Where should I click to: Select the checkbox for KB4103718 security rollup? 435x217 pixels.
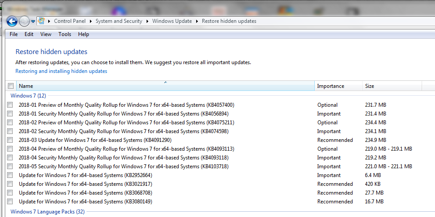coord(10,166)
